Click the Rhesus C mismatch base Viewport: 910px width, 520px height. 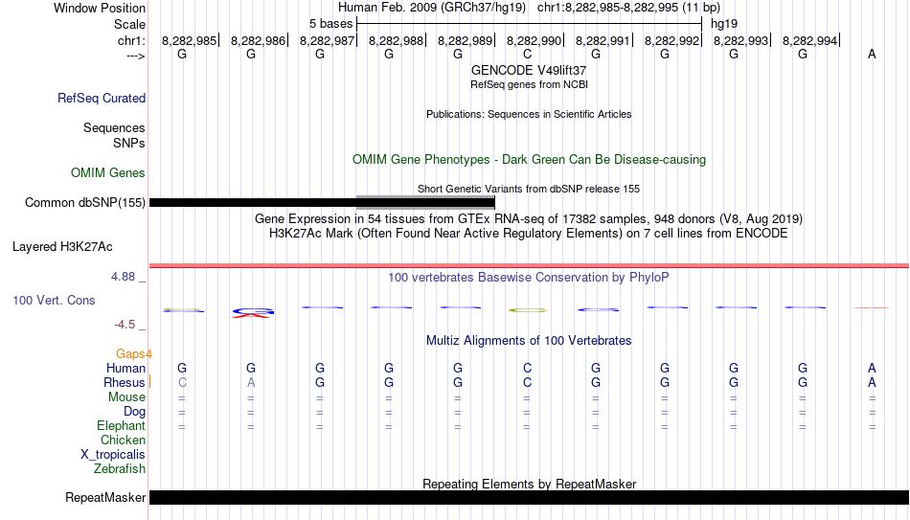click(x=182, y=383)
